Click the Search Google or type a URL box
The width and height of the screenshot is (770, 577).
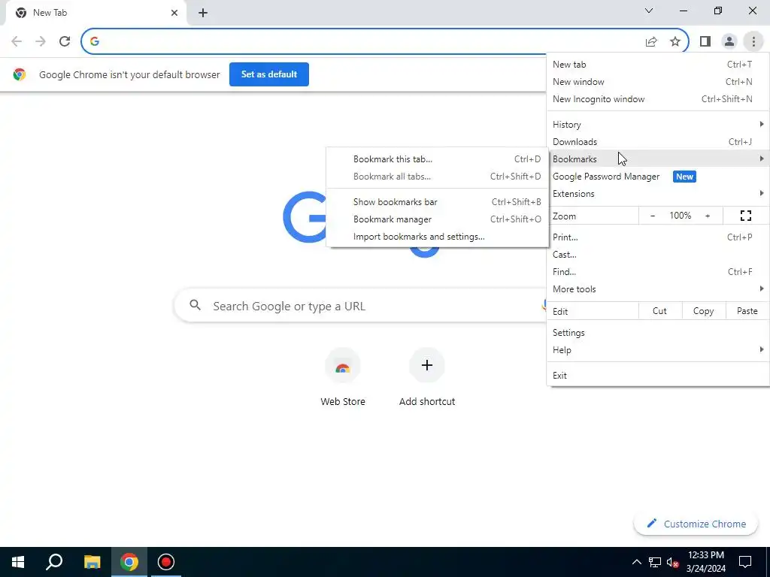coord(361,306)
